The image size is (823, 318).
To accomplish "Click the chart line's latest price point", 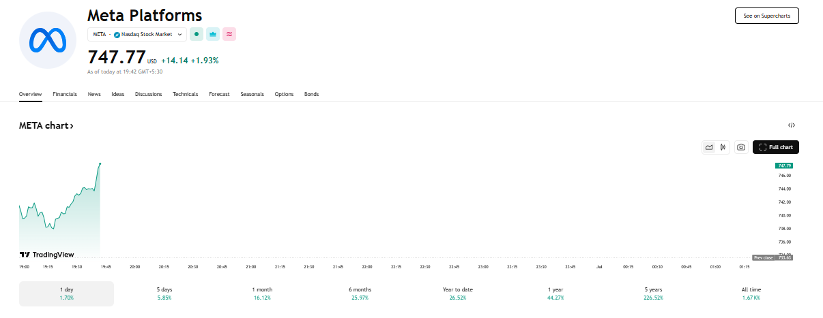I will [100, 163].
